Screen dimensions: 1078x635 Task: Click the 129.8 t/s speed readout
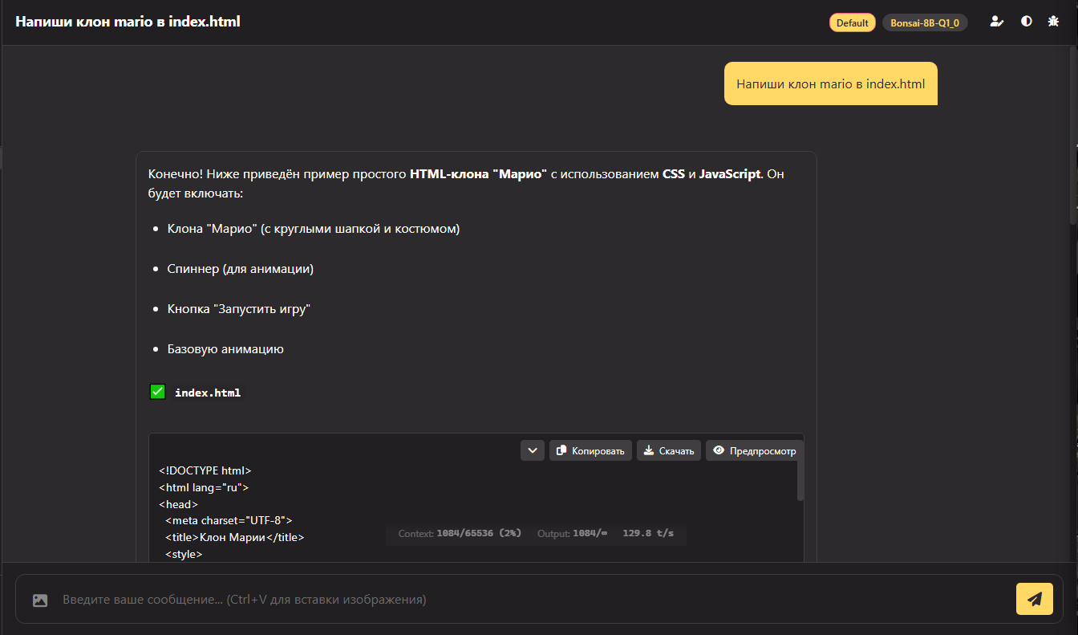(x=648, y=534)
